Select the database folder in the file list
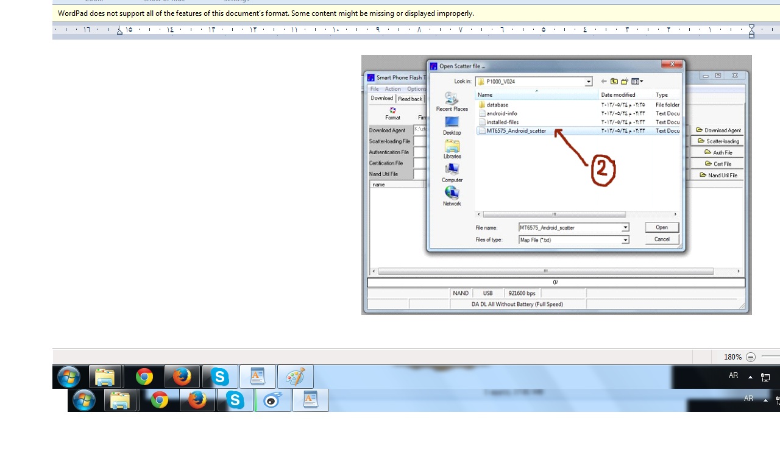 click(x=497, y=105)
